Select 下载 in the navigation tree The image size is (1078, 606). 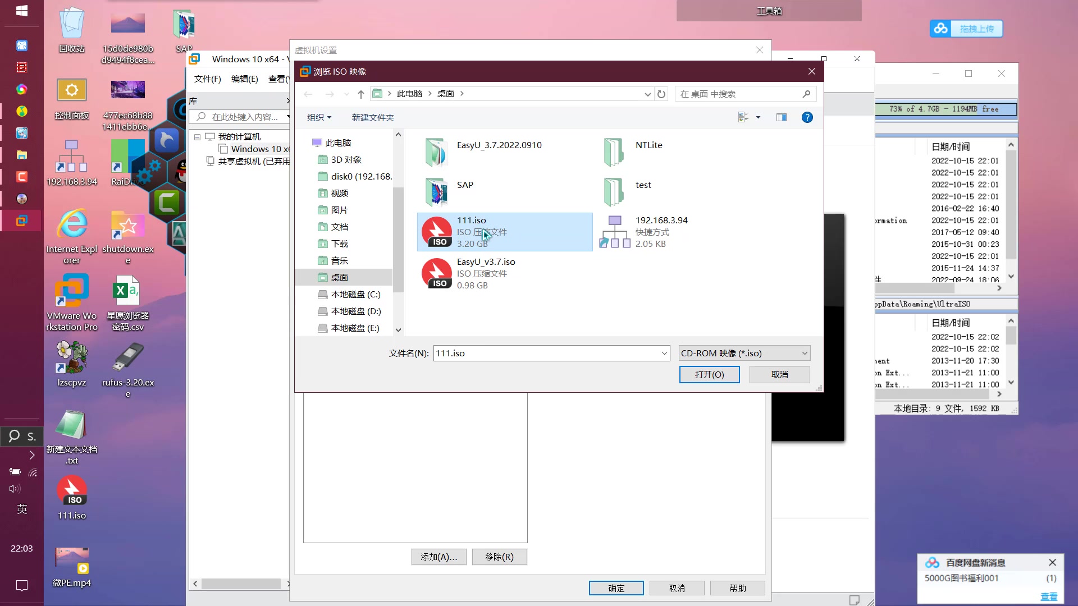pos(333,244)
